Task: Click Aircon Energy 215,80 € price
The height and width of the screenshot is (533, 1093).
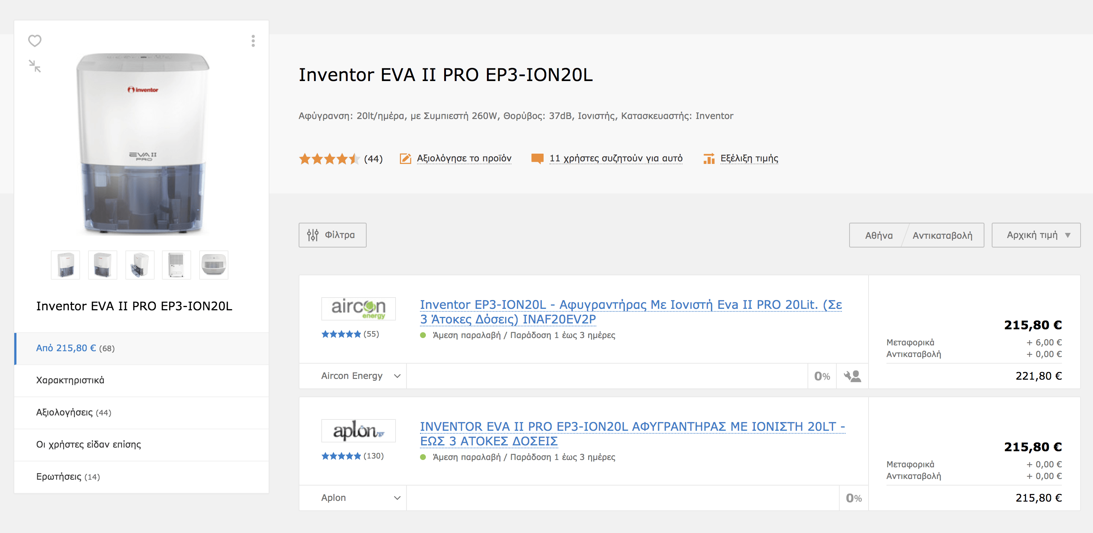Action: [x=1033, y=325]
